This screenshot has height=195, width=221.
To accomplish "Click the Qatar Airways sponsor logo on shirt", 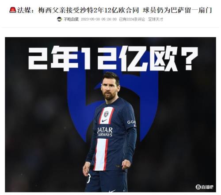I will point(105,132).
